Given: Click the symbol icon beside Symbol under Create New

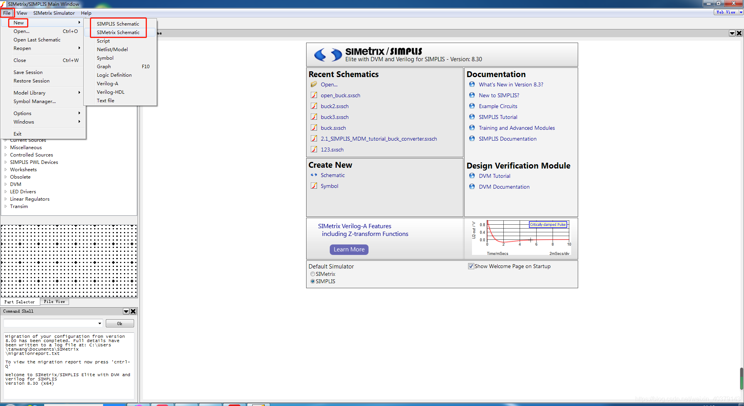Looking at the screenshot, I should tap(314, 186).
